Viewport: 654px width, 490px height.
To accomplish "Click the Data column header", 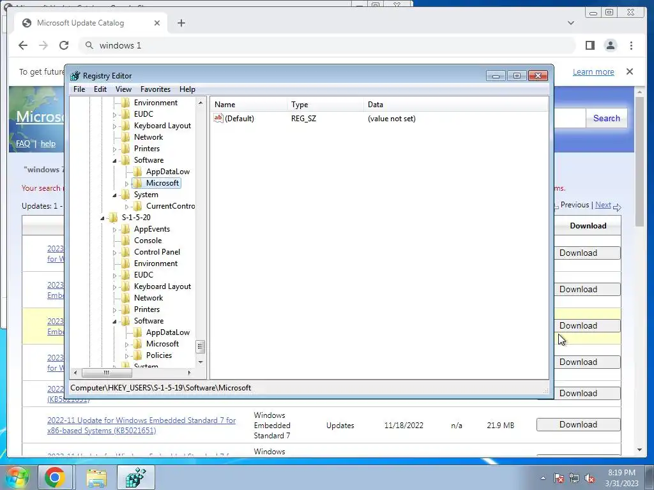I will (x=455, y=105).
